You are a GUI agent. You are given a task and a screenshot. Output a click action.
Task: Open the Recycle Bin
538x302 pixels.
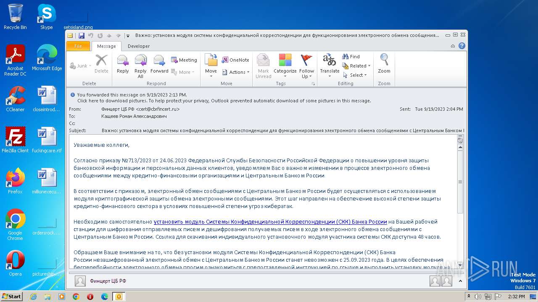(15, 17)
